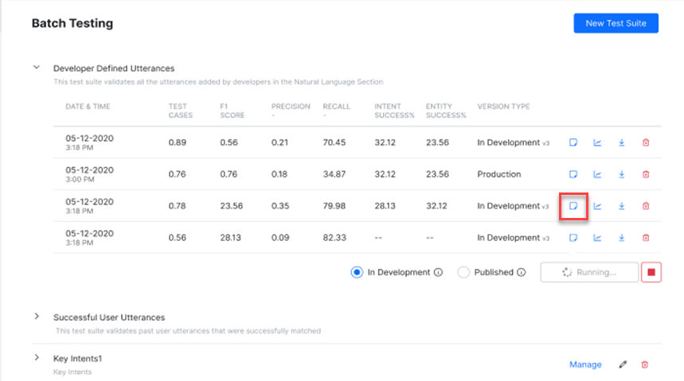Viewport: 684px width, 381px height.
Task: Click the highlighted notes icon in third row
Action: point(573,206)
